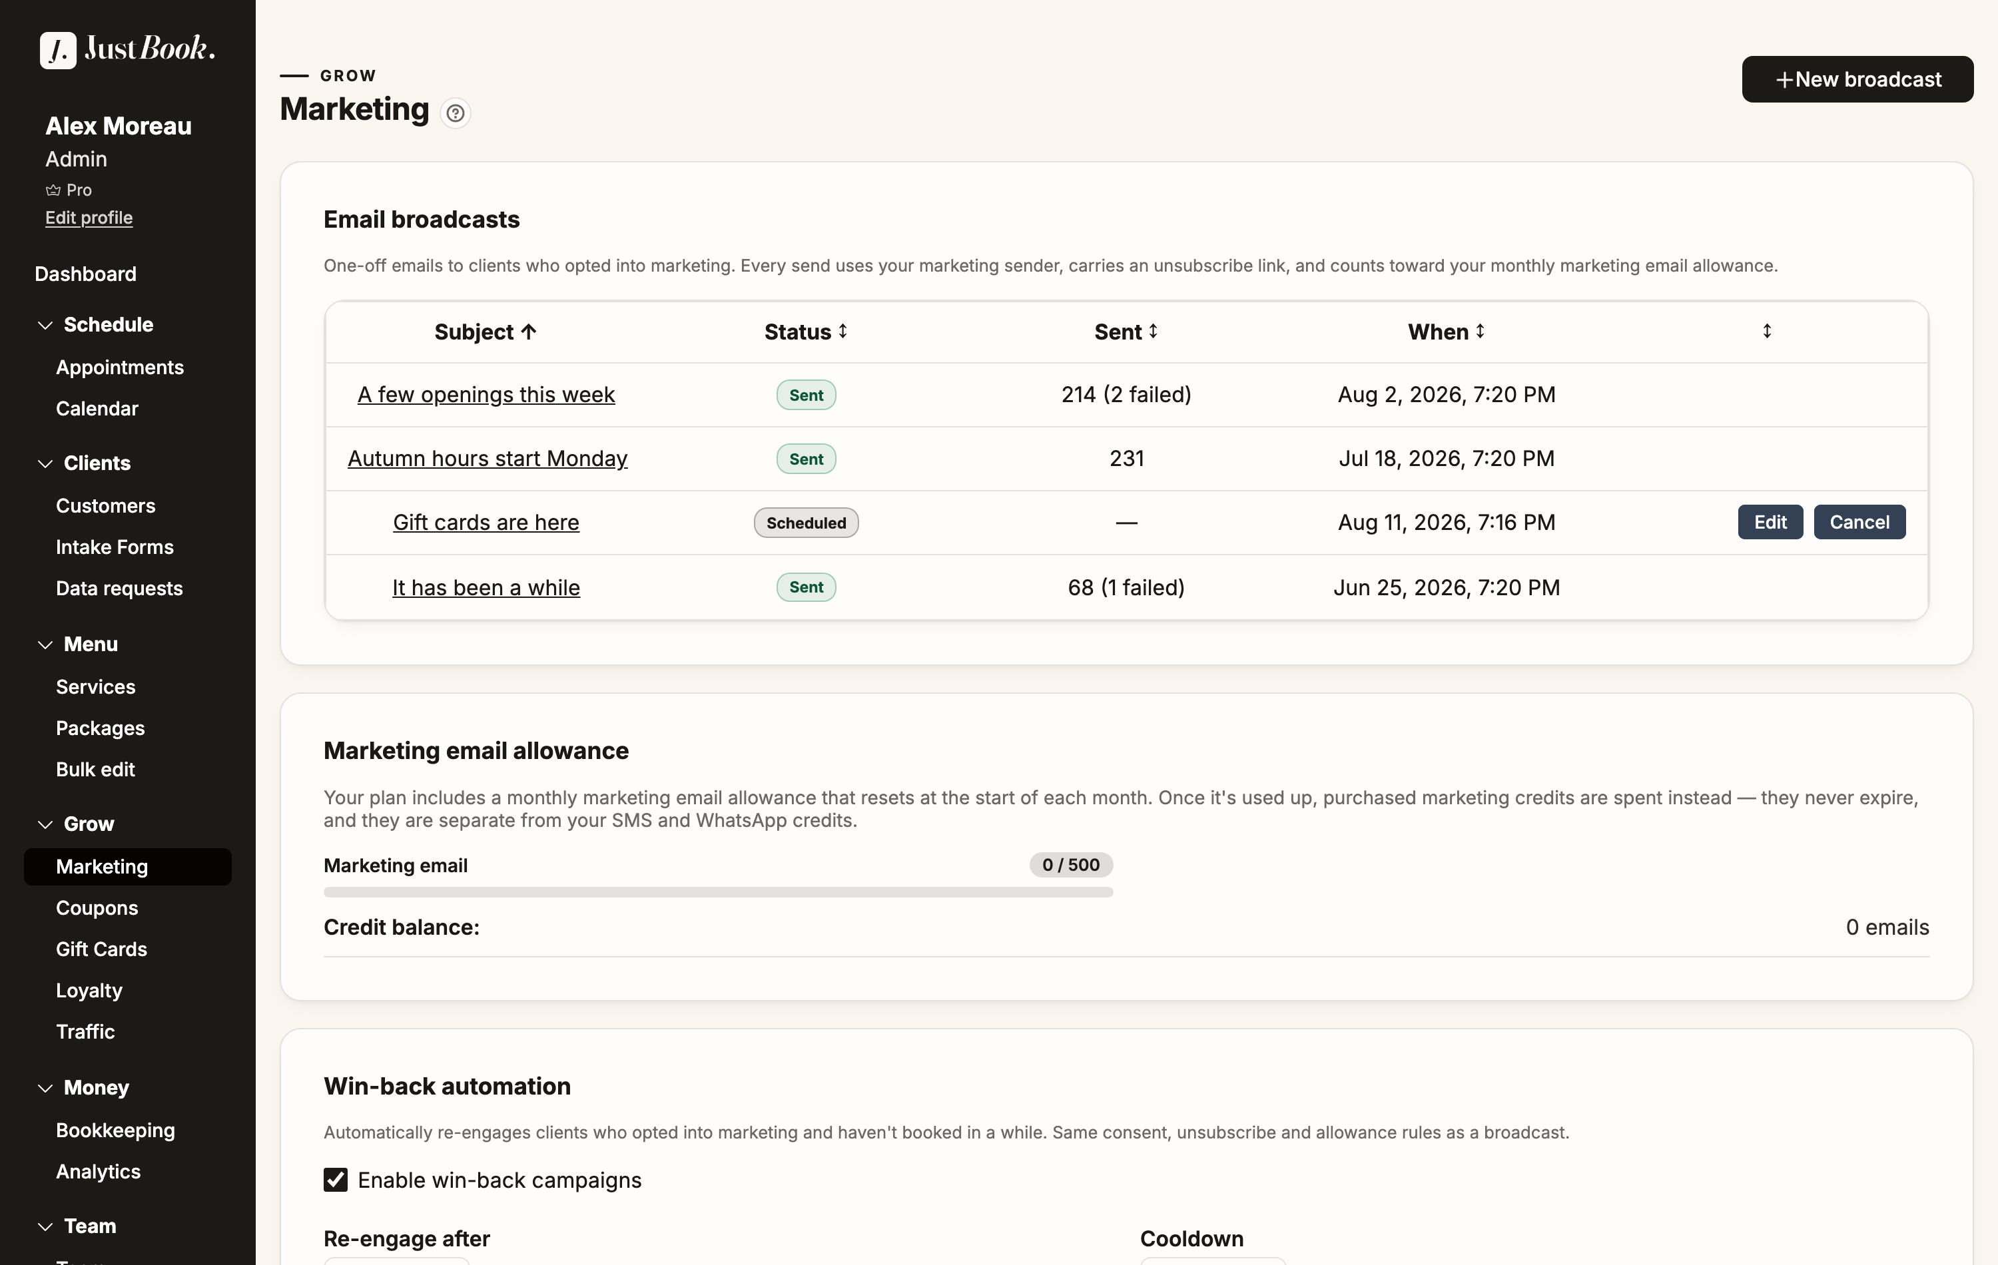This screenshot has height=1265, width=1998.
Task: Open the Marketing help question-mark icon
Action: (455, 113)
